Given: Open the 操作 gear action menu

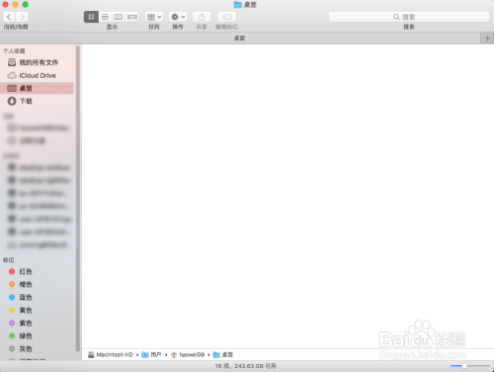Looking at the screenshot, I should coord(178,17).
